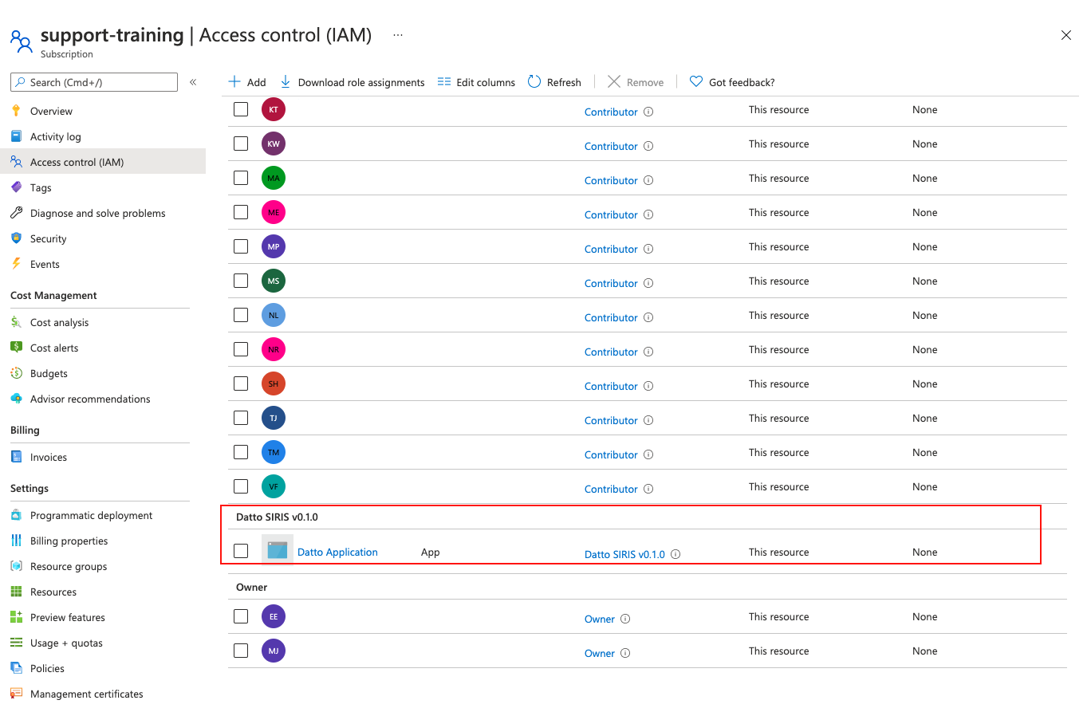Tick the checkbox for owner MJ
Screen dimensions: 1091x704
(241, 651)
